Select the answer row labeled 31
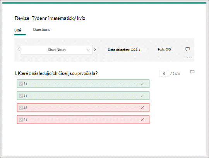 pos(83,84)
